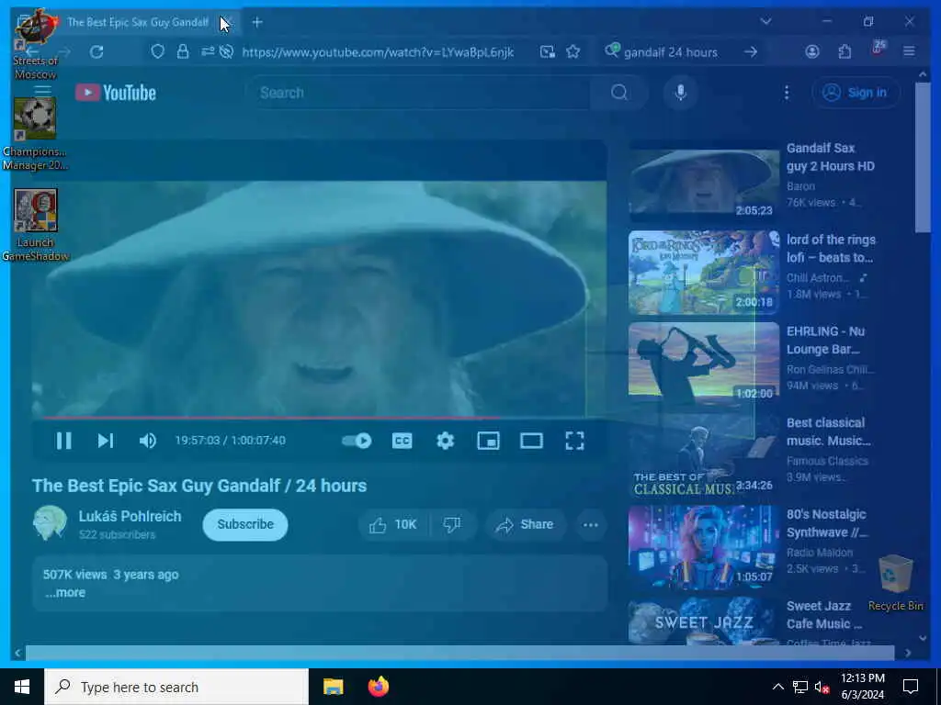Open site permissions icon in address bar
The image size is (941, 705).
208,52
